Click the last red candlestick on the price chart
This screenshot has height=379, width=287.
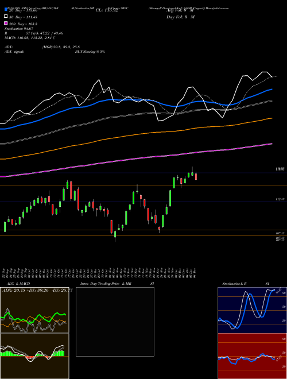click(196, 176)
